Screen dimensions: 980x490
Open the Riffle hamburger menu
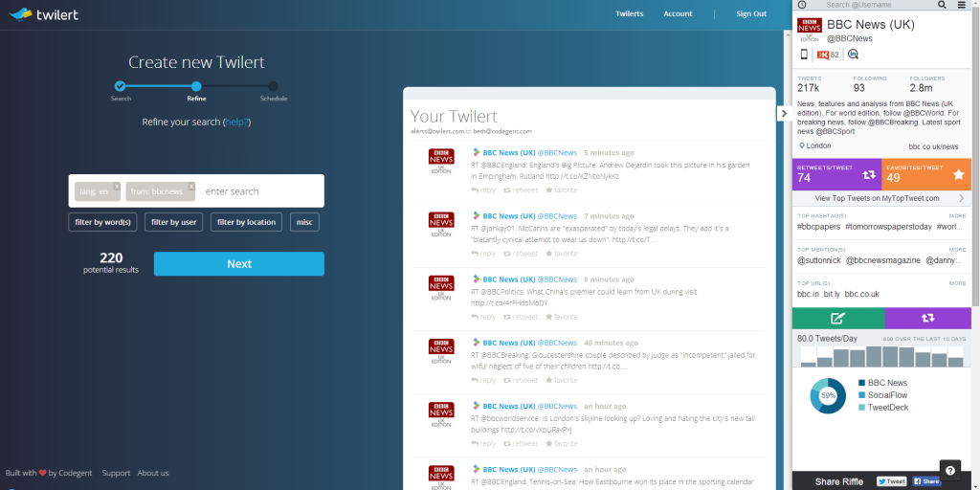[x=961, y=5]
